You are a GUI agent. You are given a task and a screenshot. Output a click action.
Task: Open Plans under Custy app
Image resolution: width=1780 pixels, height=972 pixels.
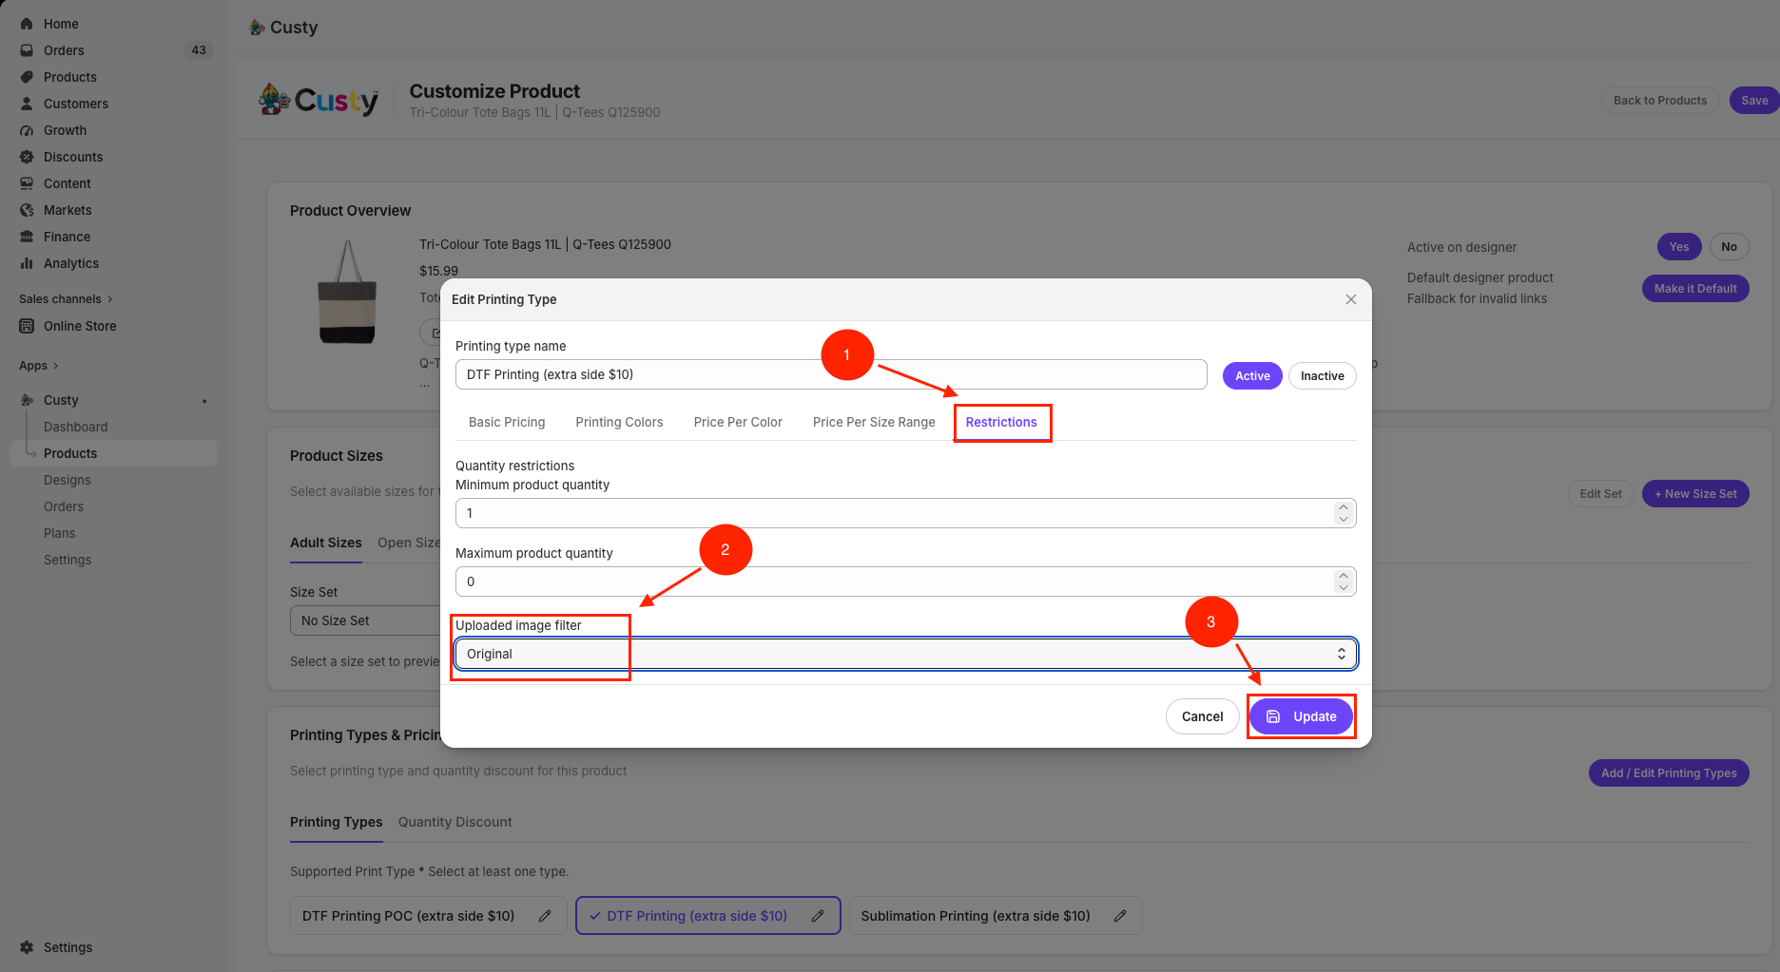coord(59,533)
